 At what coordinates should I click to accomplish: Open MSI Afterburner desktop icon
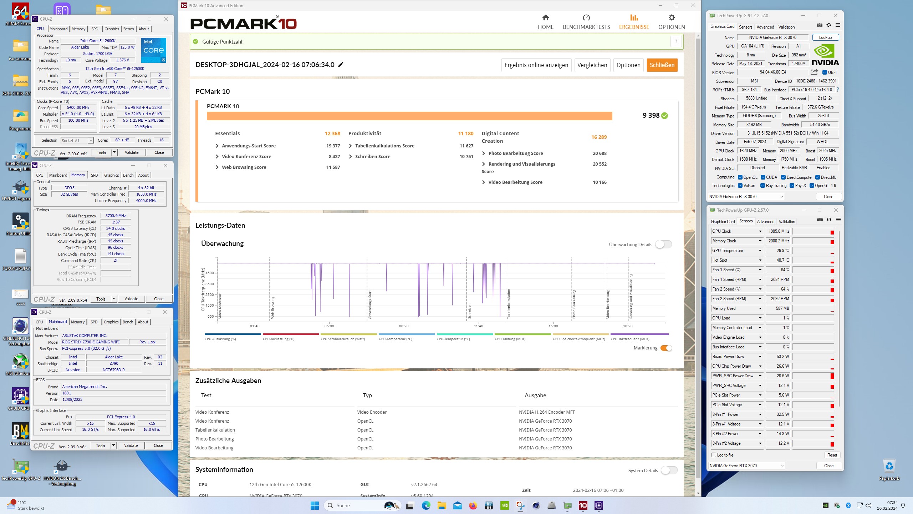[20, 365]
